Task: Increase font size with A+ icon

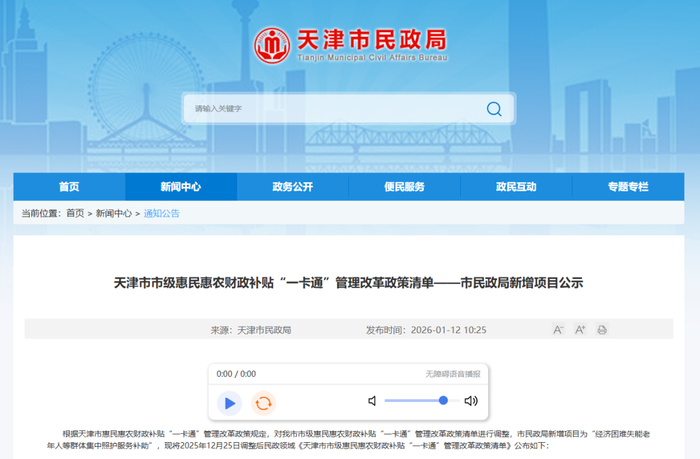Action: point(580,330)
